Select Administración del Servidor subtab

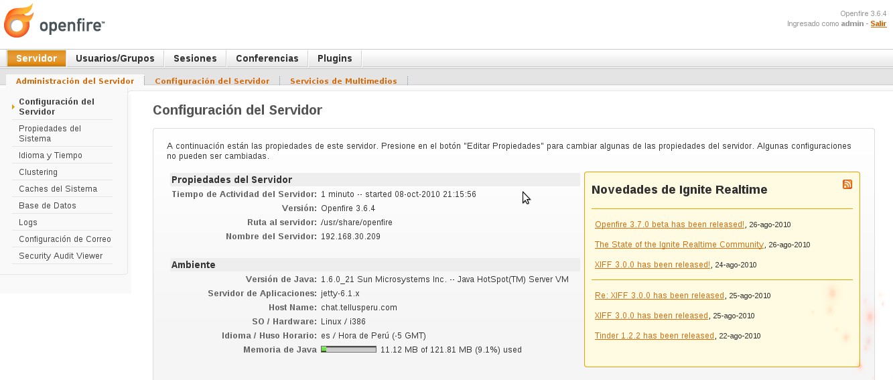point(75,81)
